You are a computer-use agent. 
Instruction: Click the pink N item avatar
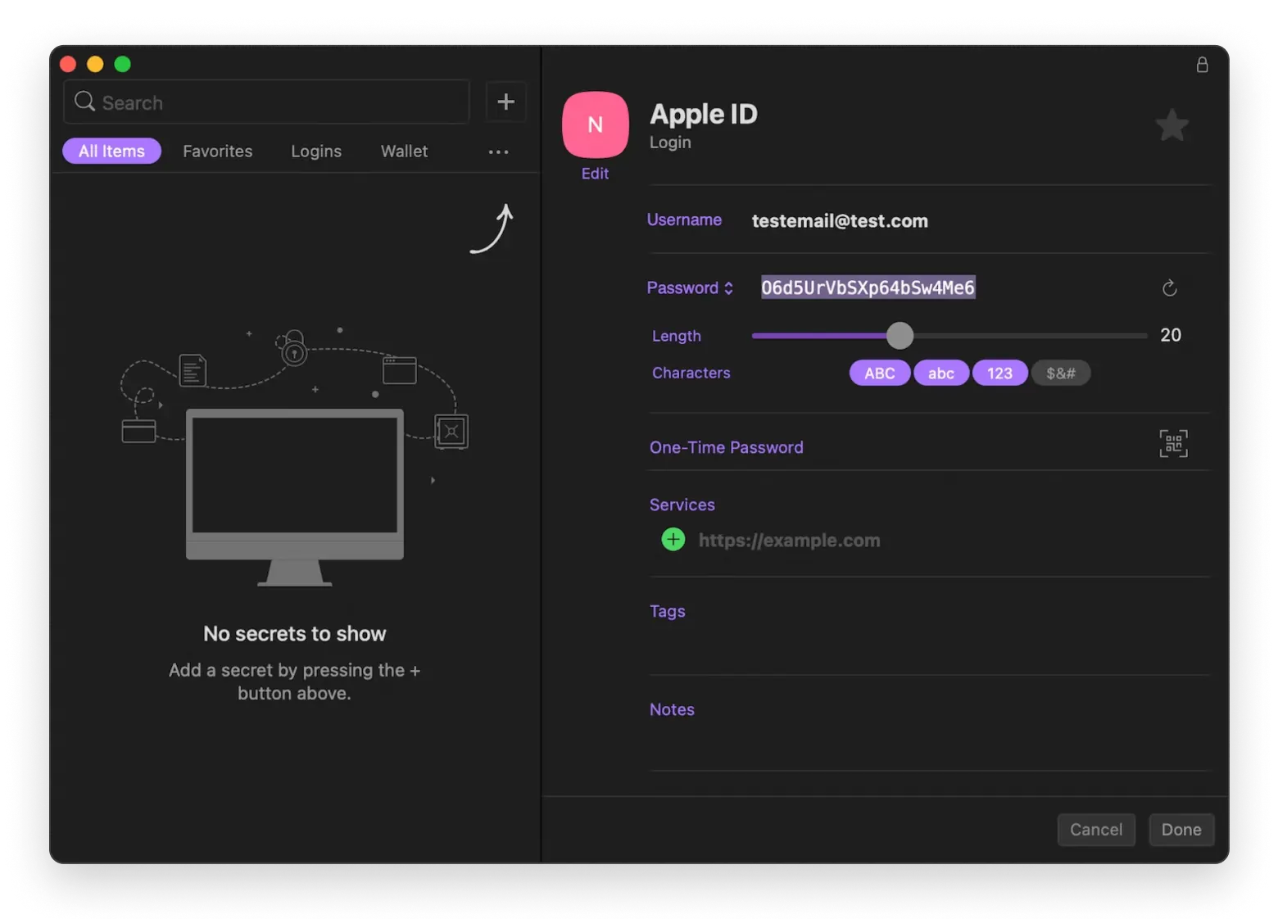(x=596, y=124)
